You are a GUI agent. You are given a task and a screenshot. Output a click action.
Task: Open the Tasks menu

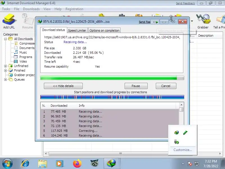pyautogui.click(x=6, y=9)
